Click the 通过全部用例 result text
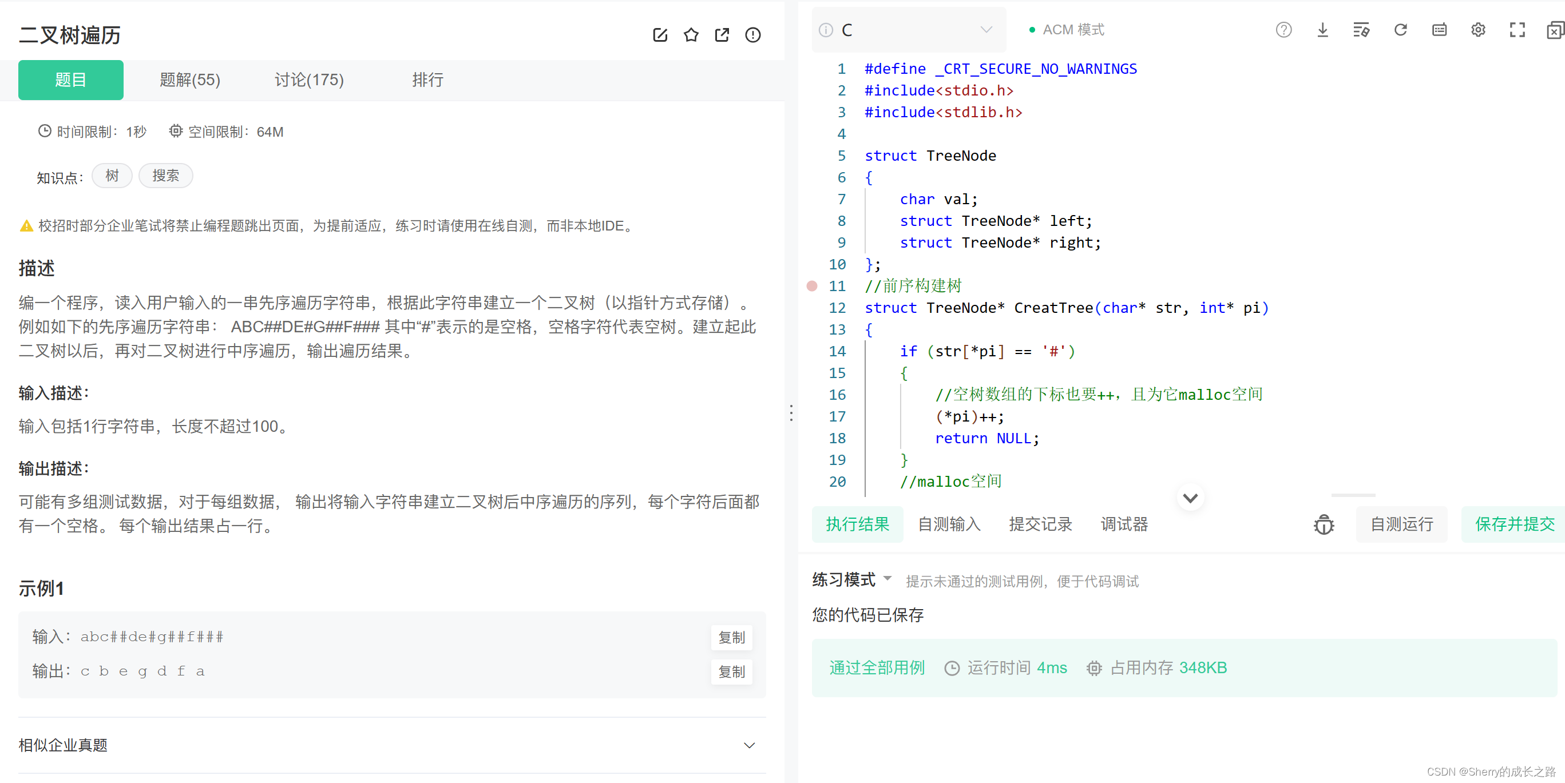Screen dimensions: 1565x783 [877, 668]
